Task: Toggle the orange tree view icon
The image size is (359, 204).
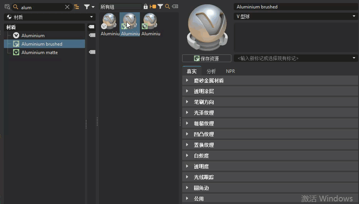Action: (77, 7)
